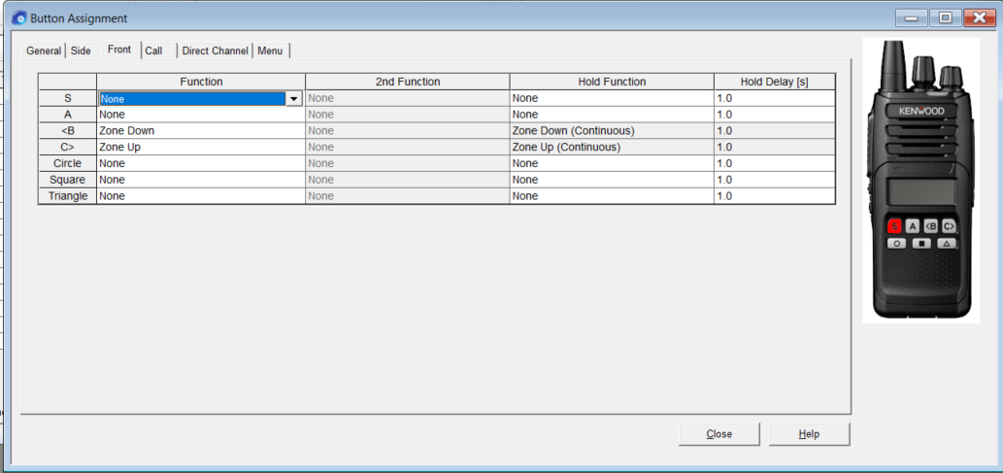Click the triangle key on the radio image
Viewport: 1003px width, 473px height.
[947, 243]
